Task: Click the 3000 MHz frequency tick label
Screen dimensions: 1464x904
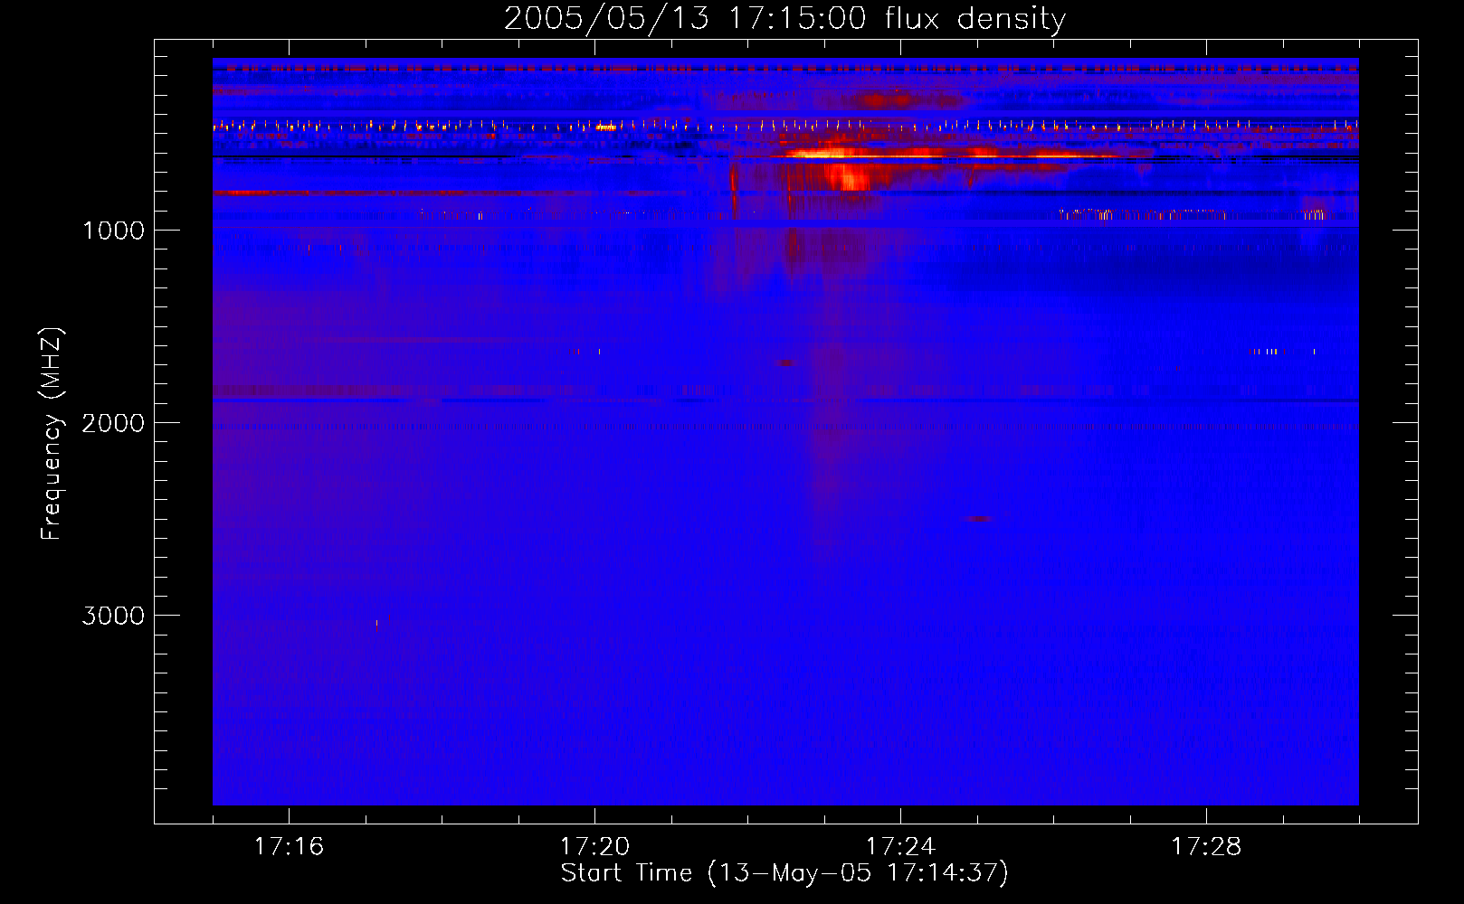Action: coord(114,616)
